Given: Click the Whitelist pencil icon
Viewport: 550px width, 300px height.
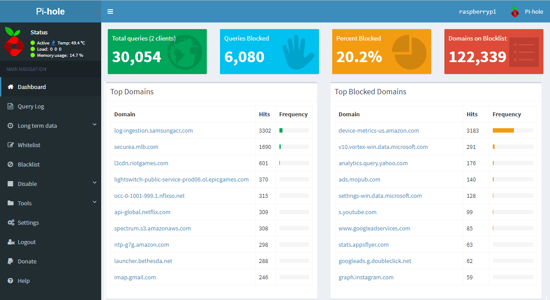Looking at the screenshot, I should point(11,145).
